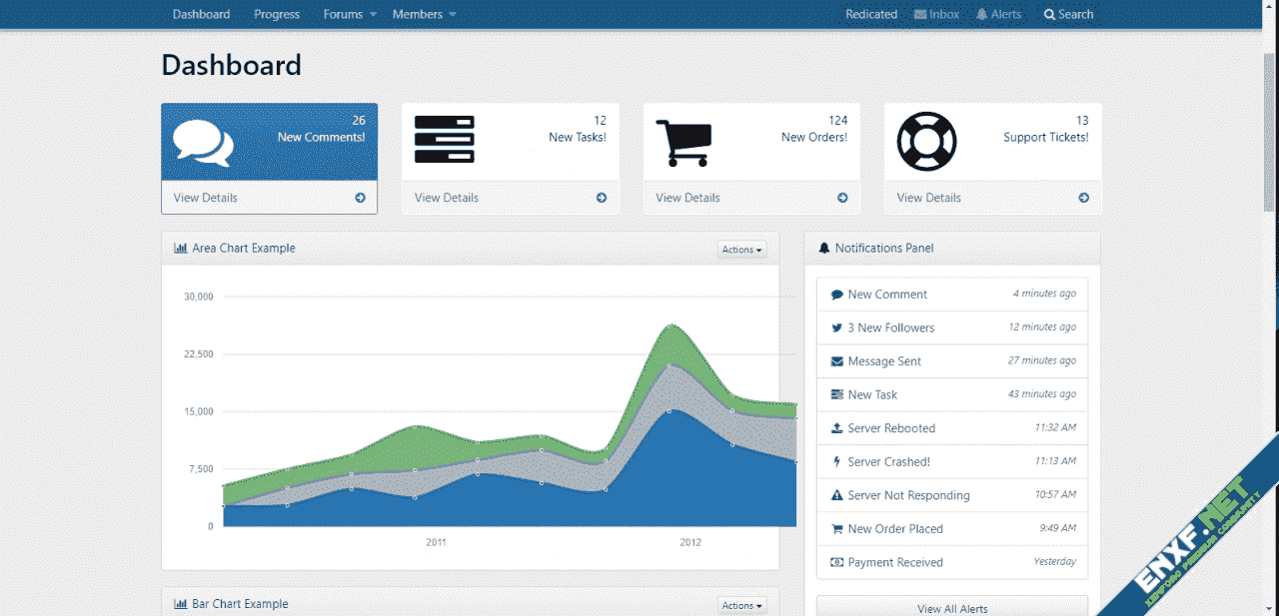Open View Details link under New Orders
This screenshot has height=616, width=1279.
[x=687, y=198]
